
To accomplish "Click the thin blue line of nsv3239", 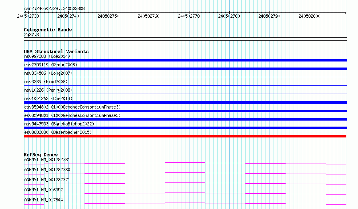I will pos(185,86).
